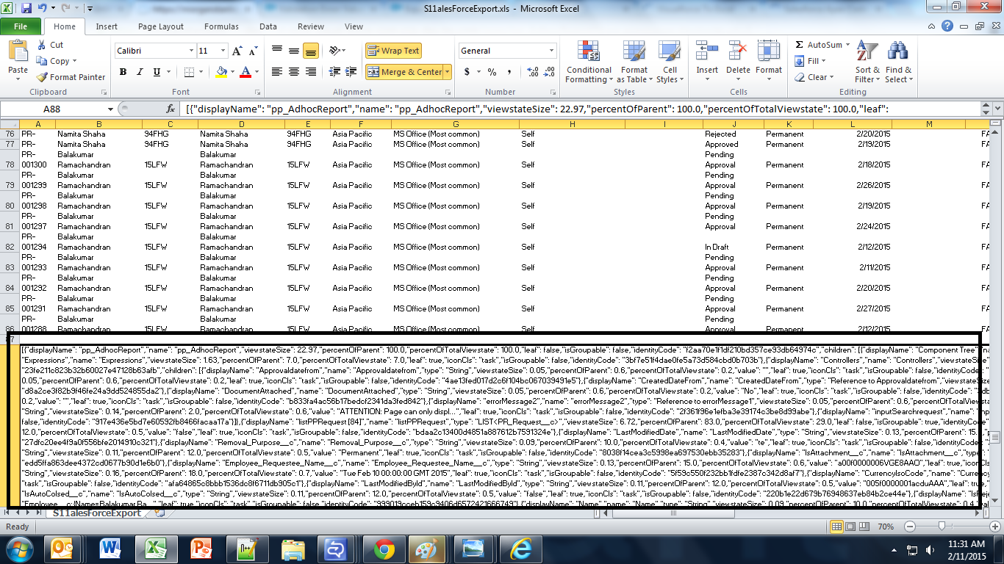Image resolution: width=1004 pixels, height=564 pixels.
Task: Toggle Underline formatting
Action: click(x=156, y=72)
